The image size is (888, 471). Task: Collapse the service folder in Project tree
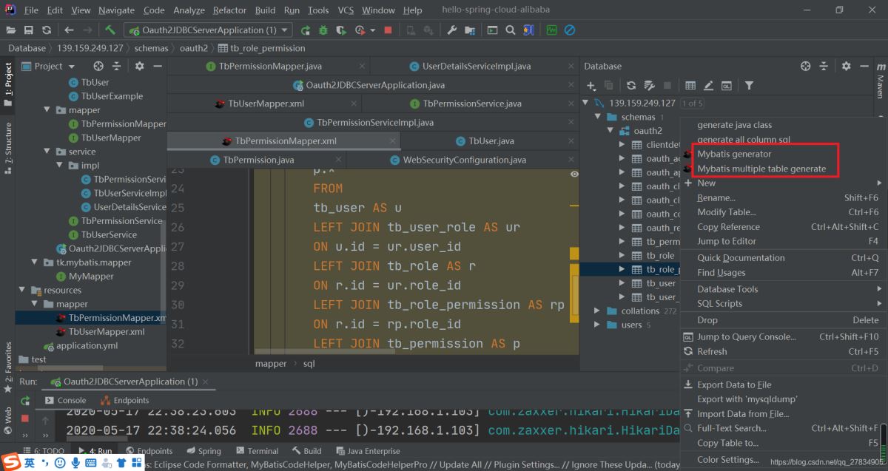[x=46, y=152]
